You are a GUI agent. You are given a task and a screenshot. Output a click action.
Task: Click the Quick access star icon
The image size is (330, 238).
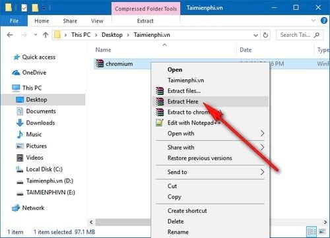coord(16,57)
